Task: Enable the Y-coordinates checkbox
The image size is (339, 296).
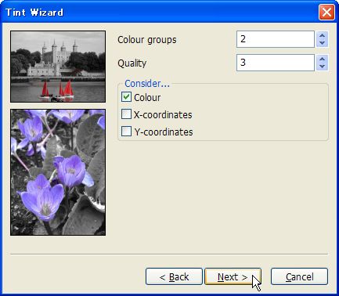Action: click(x=126, y=132)
